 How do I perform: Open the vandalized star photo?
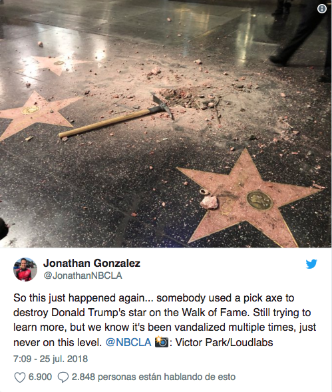(166, 124)
